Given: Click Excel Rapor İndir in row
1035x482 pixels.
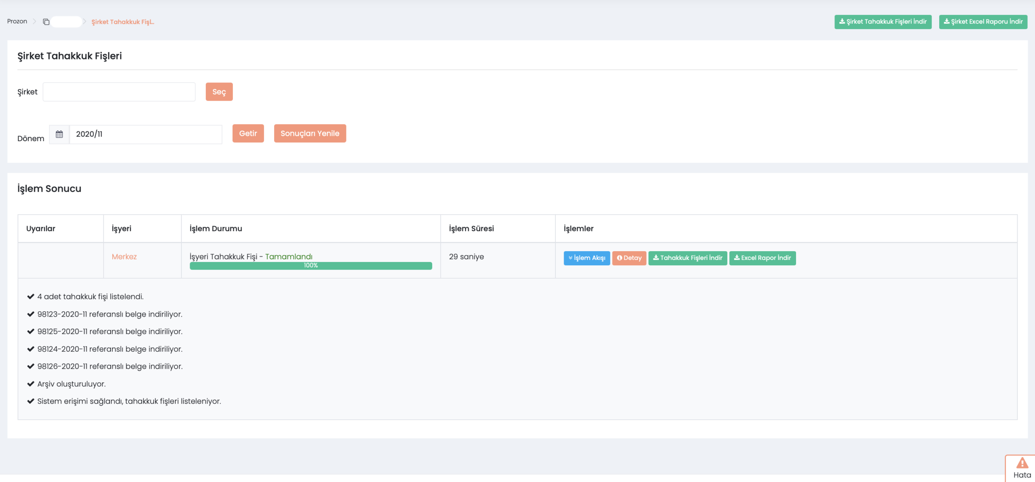Looking at the screenshot, I should click(x=762, y=258).
